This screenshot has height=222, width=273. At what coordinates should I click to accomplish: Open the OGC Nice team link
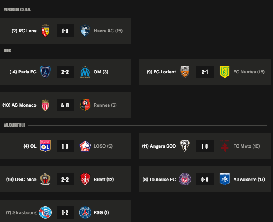click(x=22, y=179)
